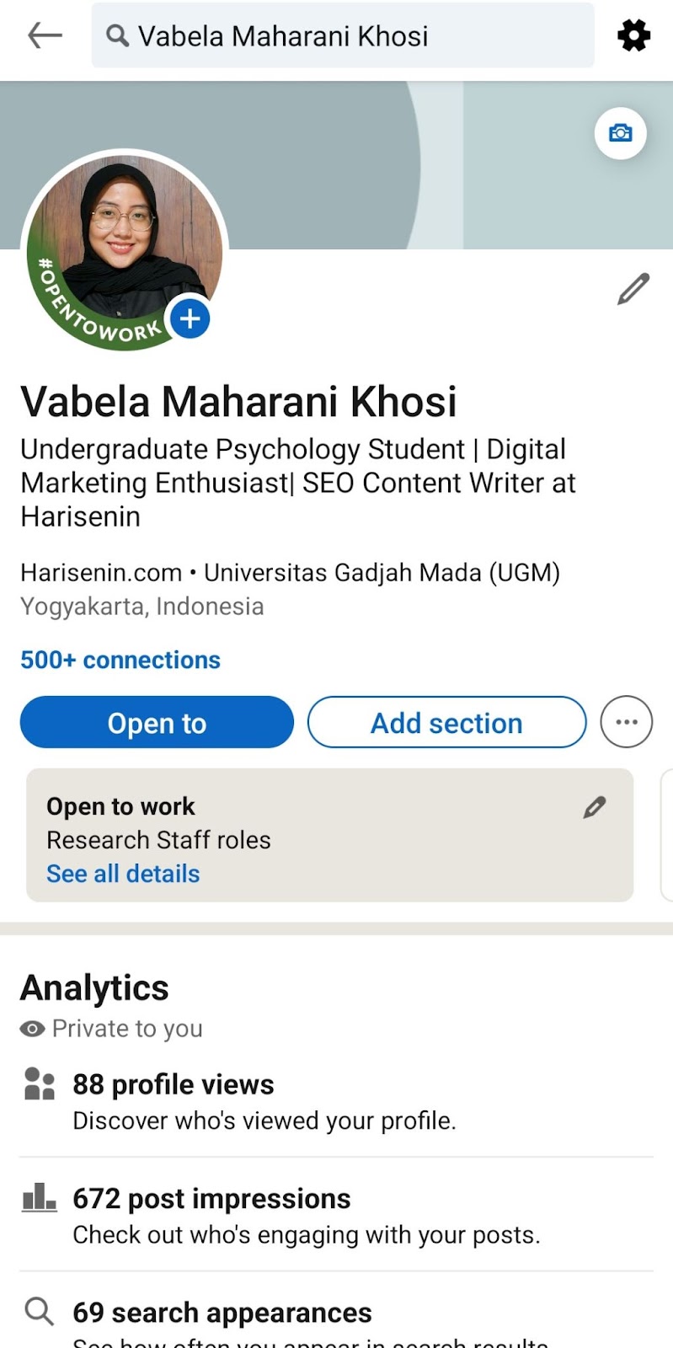
Task: Tap the search appearances magnifier icon
Action: point(39,1311)
